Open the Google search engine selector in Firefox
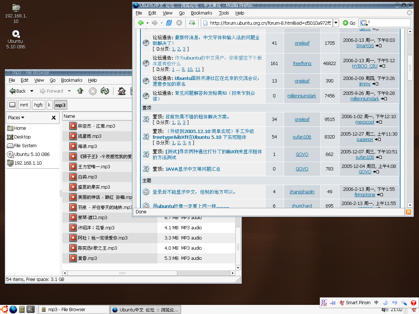Screen dimensions: 419x314 tap(364, 23)
